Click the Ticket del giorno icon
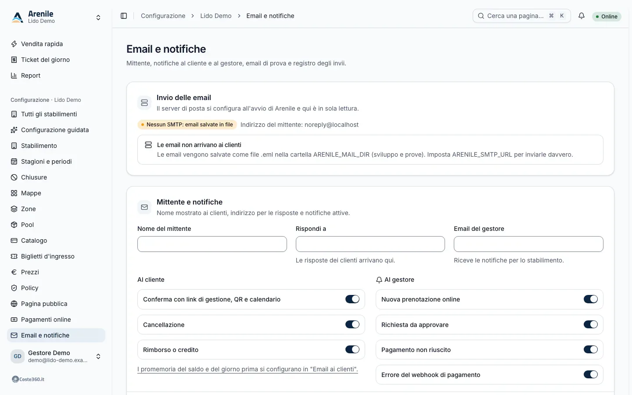The height and width of the screenshot is (395, 632). click(14, 60)
